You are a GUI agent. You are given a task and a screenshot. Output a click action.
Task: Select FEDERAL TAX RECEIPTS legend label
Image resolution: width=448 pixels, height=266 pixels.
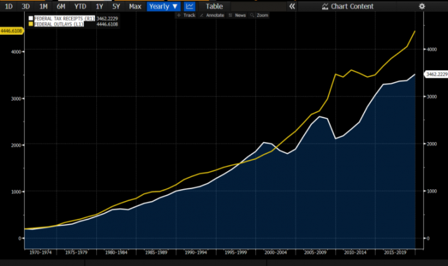pos(64,19)
